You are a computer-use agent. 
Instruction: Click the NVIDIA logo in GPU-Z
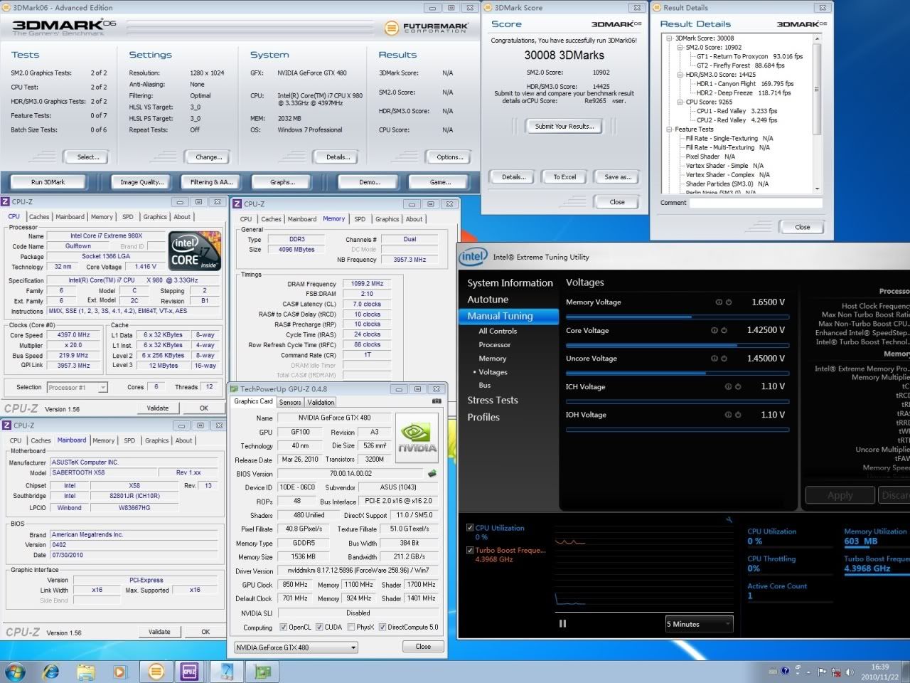coord(417,438)
